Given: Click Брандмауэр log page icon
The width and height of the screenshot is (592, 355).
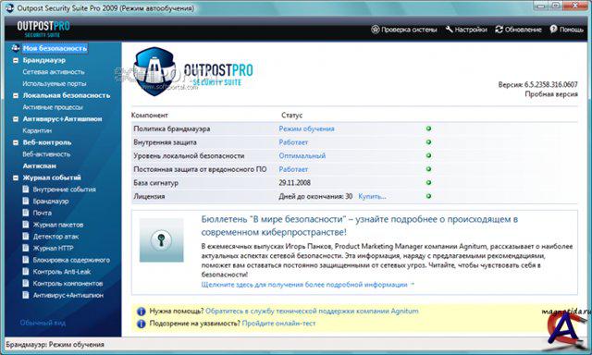Looking at the screenshot, I should tap(26, 201).
